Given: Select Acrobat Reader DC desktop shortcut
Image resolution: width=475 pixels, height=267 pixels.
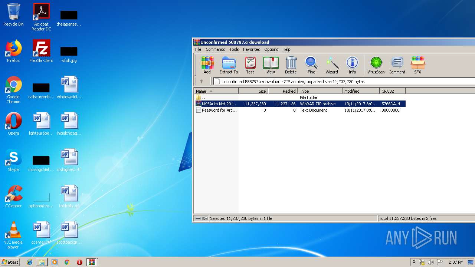Looking at the screenshot, I should point(41,17).
